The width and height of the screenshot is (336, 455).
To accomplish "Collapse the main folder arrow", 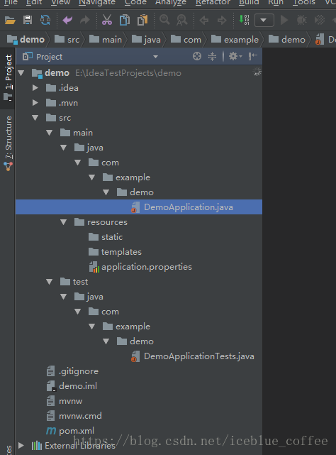I will [x=50, y=133].
